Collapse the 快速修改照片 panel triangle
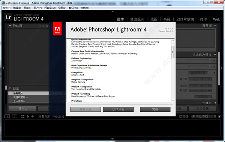 [x=215, y=55]
